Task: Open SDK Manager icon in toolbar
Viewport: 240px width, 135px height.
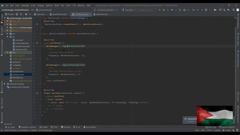Action: 228,10
